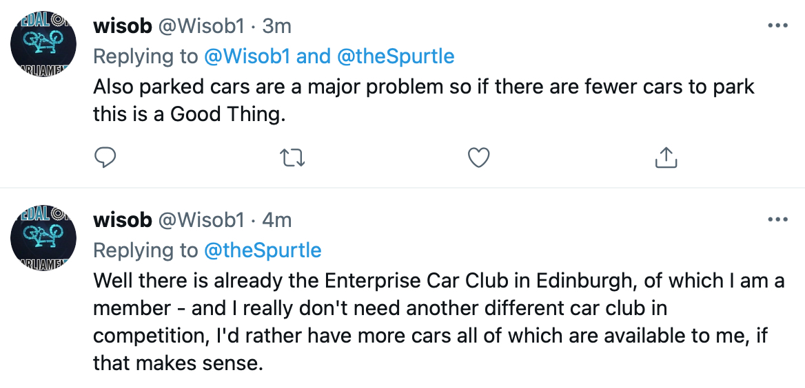Like the tweet with the heart icon
805x388 pixels.
pos(479,158)
